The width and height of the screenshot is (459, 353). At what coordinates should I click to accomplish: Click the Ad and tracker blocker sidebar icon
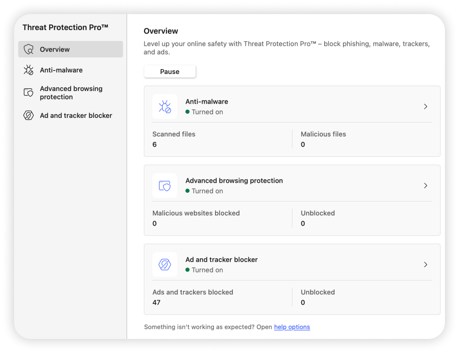pyautogui.click(x=29, y=116)
